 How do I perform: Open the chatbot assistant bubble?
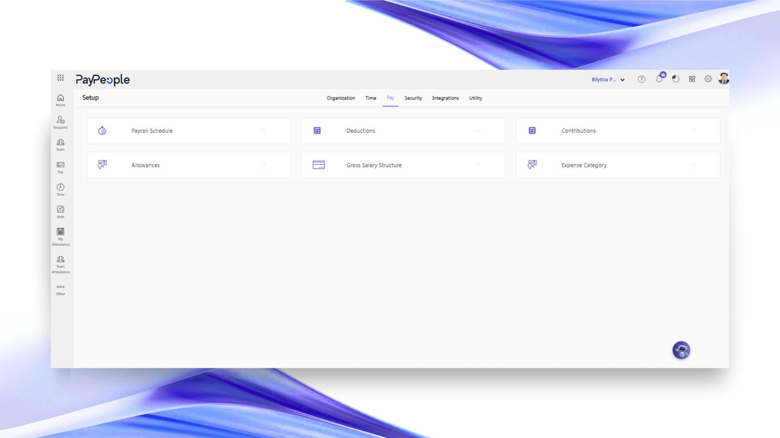[681, 350]
